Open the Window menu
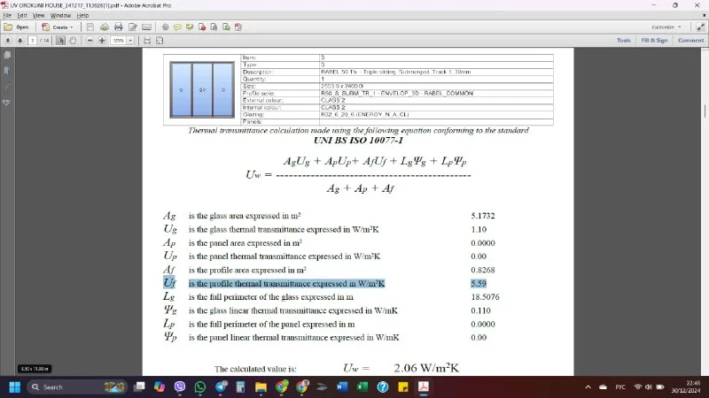Screen dimensions: 709x398 [60, 15]
